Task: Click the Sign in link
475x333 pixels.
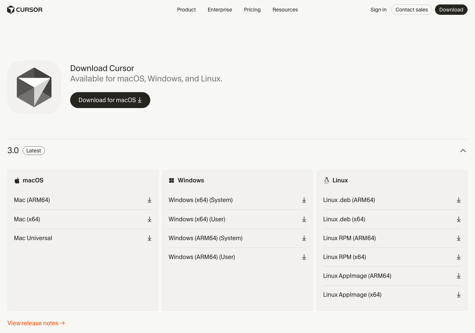Action: pos(378,10)
